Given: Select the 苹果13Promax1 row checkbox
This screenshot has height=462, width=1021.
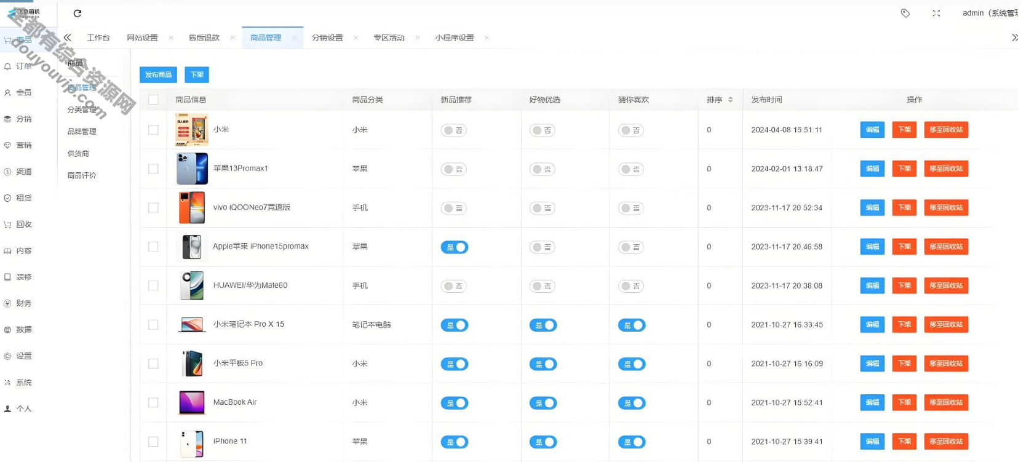Looking at the screenshot, I should pos(154,169).
